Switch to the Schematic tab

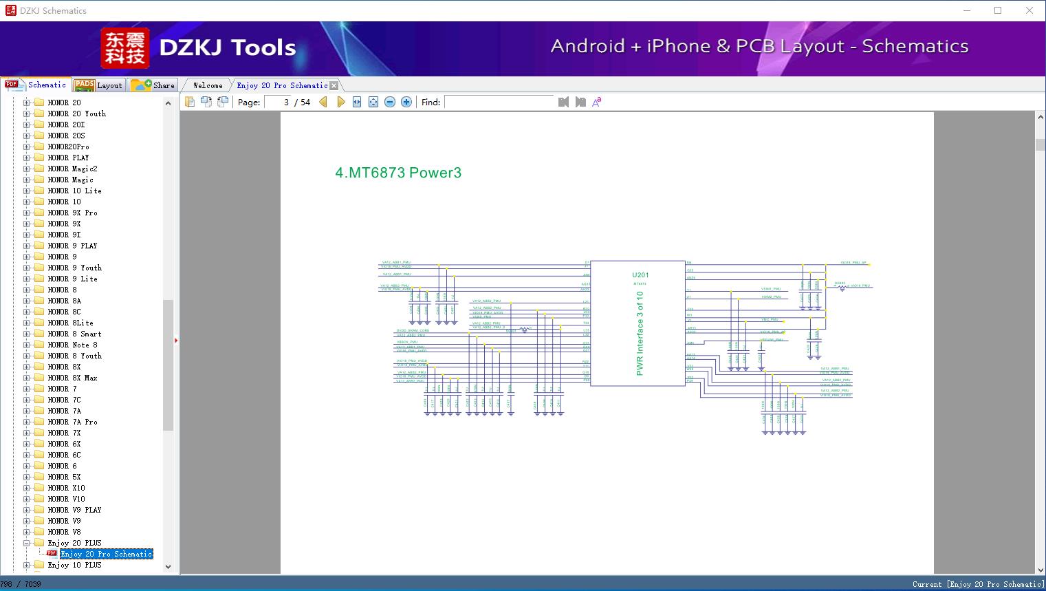point(36,85)
